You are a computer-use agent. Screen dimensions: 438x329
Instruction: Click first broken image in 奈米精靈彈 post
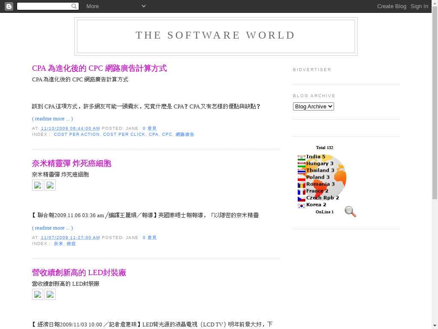coord(38,185)
